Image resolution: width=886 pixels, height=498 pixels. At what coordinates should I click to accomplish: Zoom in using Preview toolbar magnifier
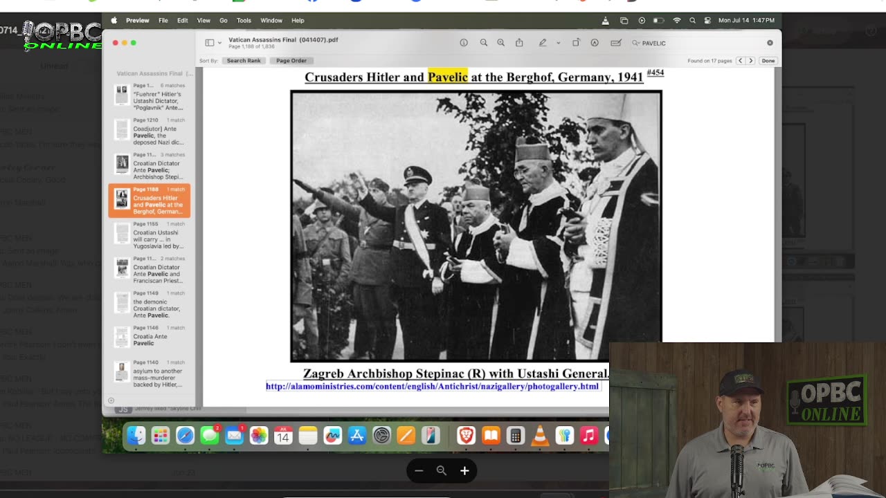click(x=500, y=43)
